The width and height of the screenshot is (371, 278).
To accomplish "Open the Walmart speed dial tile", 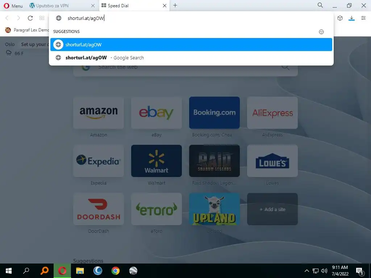I will click(x=157, y=161).
